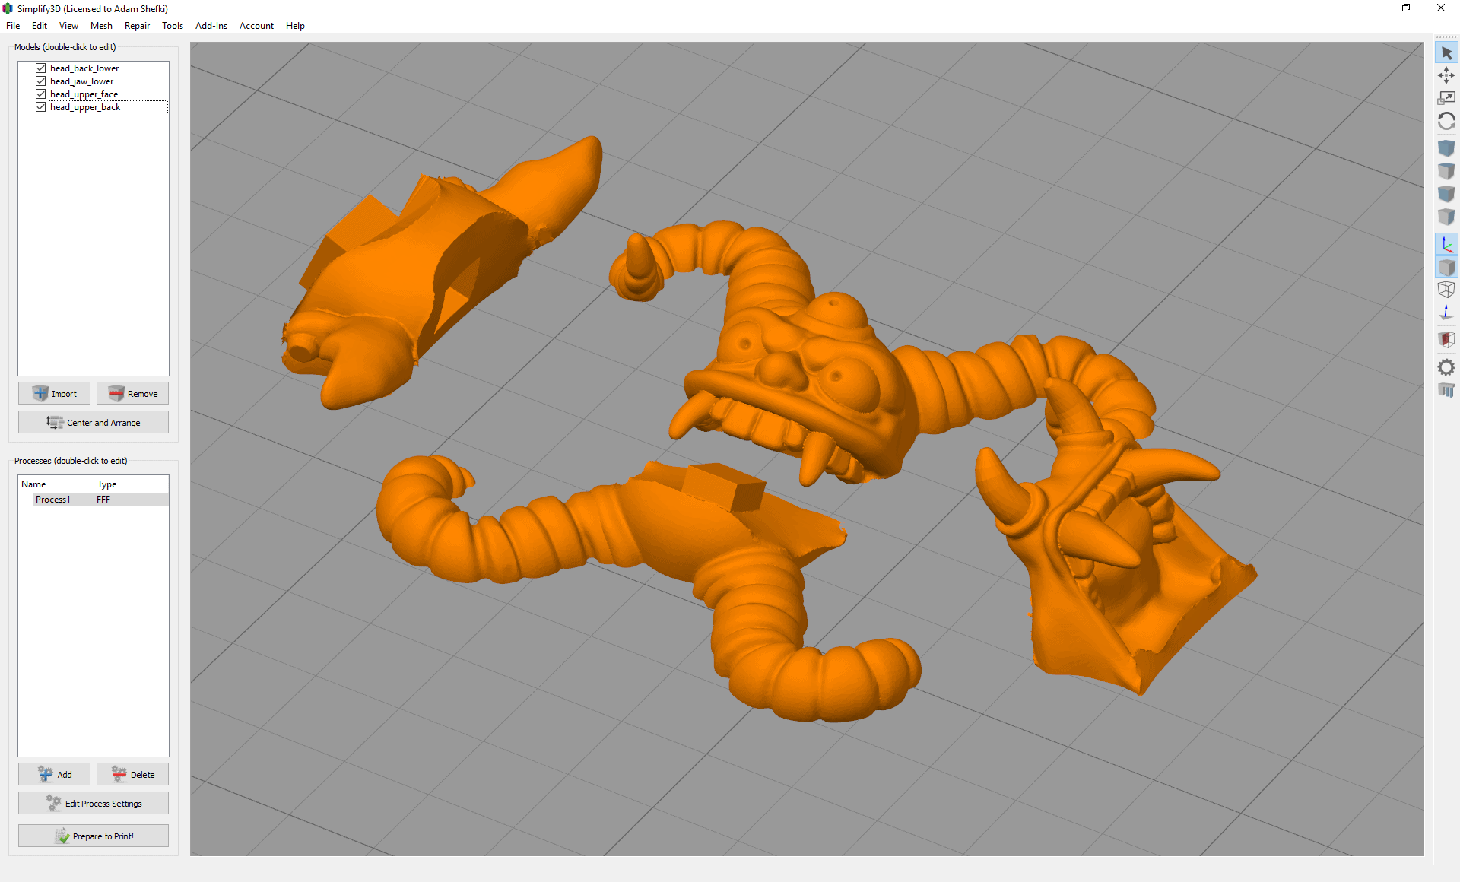
Task: Uncheck the head_upper_back model checkbox
Action: pyautogui.click(x=41, y=107)
